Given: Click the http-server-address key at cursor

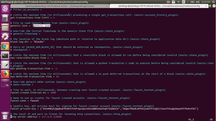Looking at the screenshot, I should click(24, 117).
